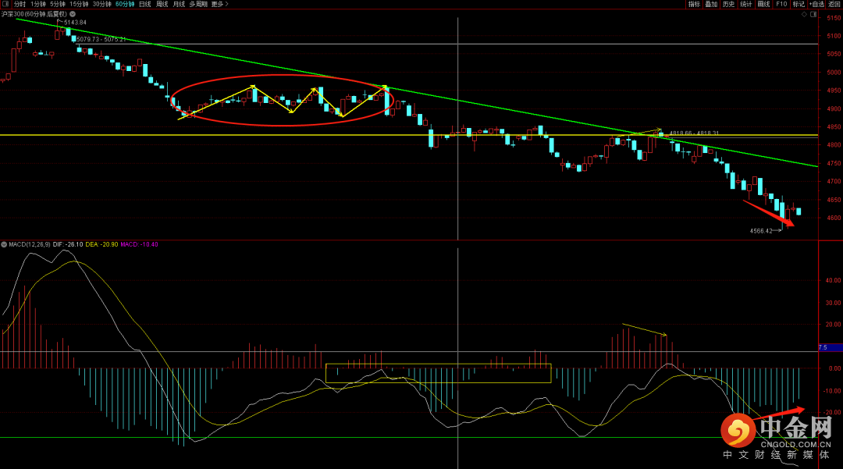
Task: Select the 5分钟 period tab
Action: (58, 4)
